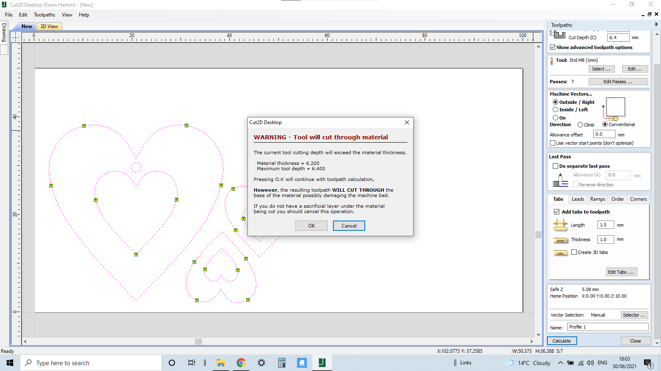This screenshot has width=661, height=371.
Task: Open the weather widget showing 14°C Cloudy
Action: tap(528, 363)
